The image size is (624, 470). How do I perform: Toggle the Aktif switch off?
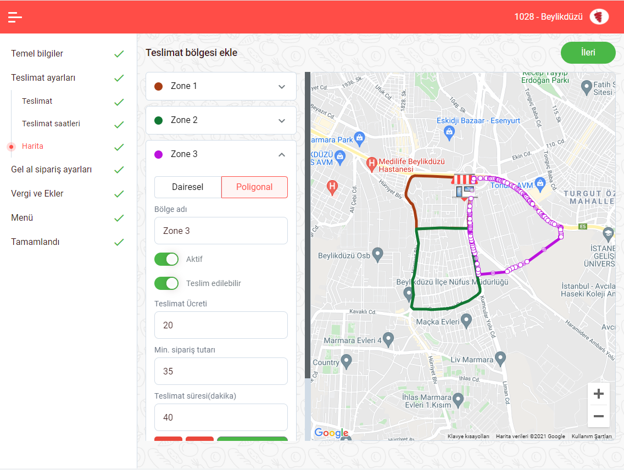(x=166, y=259)
